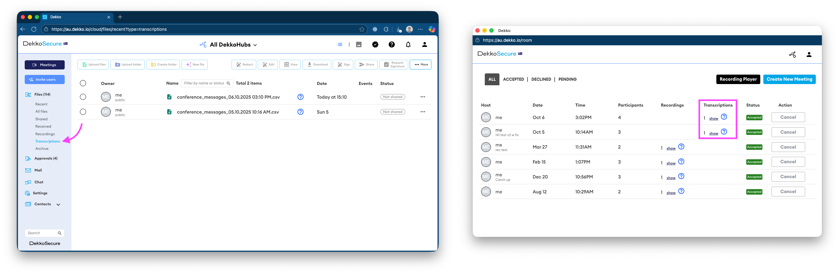Click info icon for conference_messages_05.10.2025 file
This screenshot has height=275, width=839.
tap(300, 112)
